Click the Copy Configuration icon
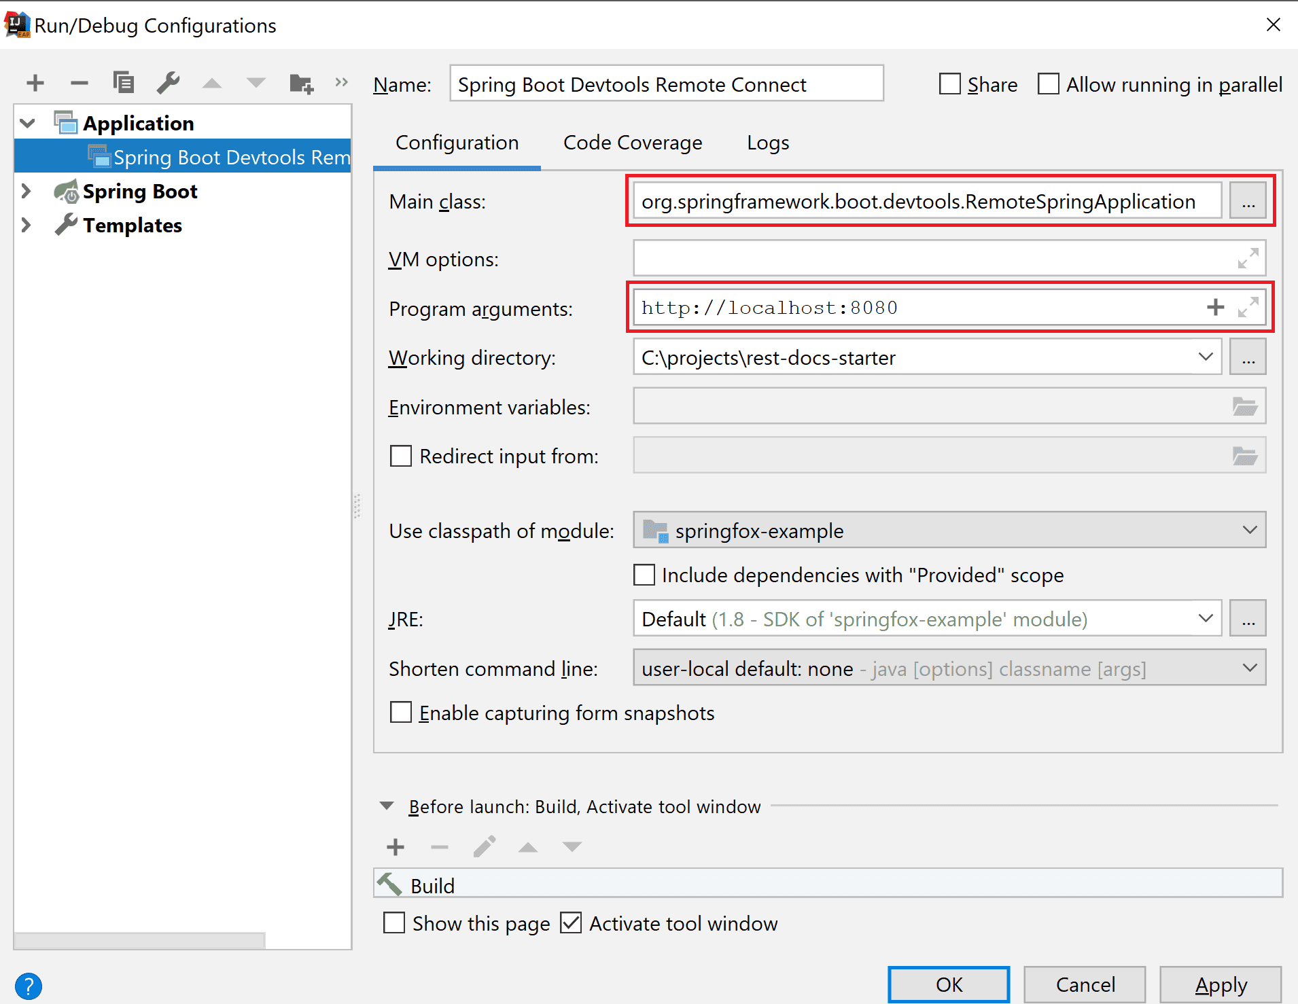This screenshot has height=1004, width=1298. tap(124, 83)
